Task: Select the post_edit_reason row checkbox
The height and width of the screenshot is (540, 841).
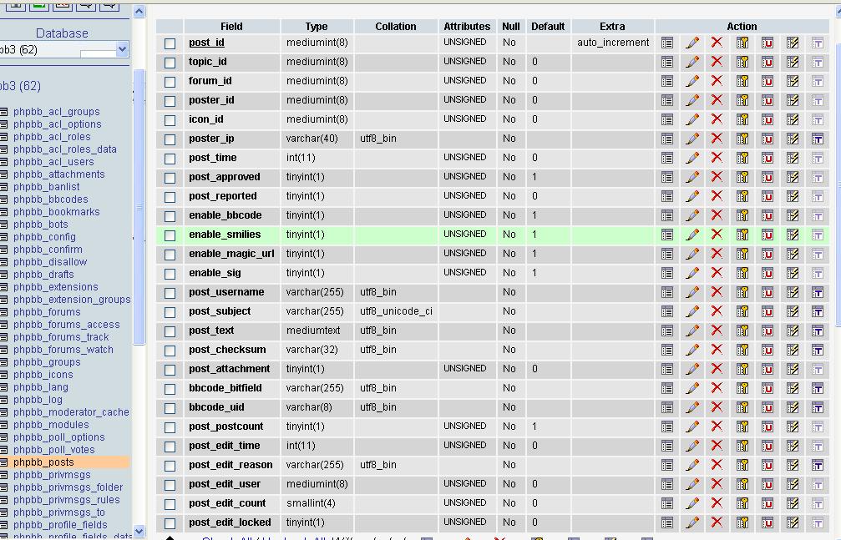Action: [170, 466]
